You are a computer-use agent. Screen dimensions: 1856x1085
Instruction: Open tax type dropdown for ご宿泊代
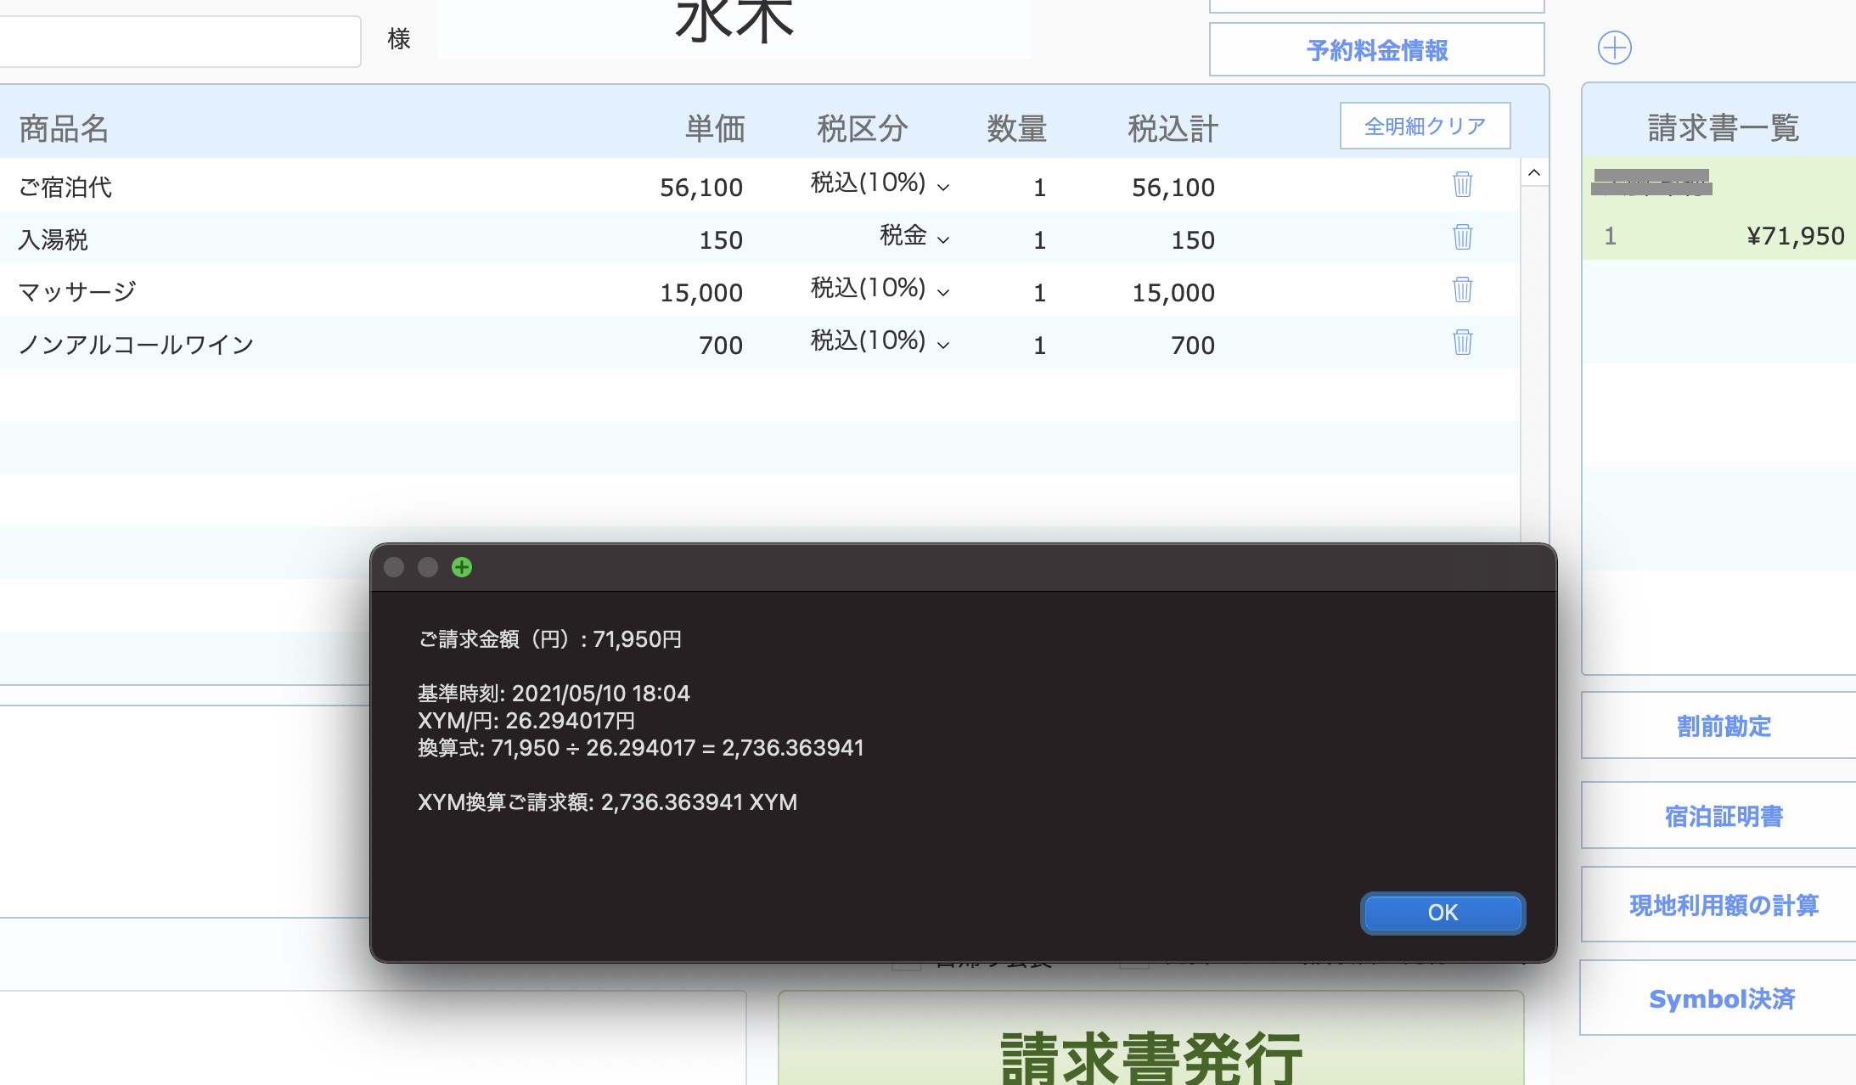(880, 184)
